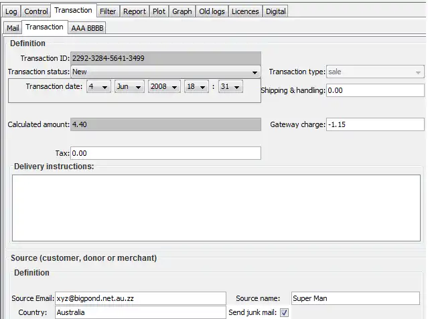Open the month dropdown showing Jun

click(x=129, y=87)
